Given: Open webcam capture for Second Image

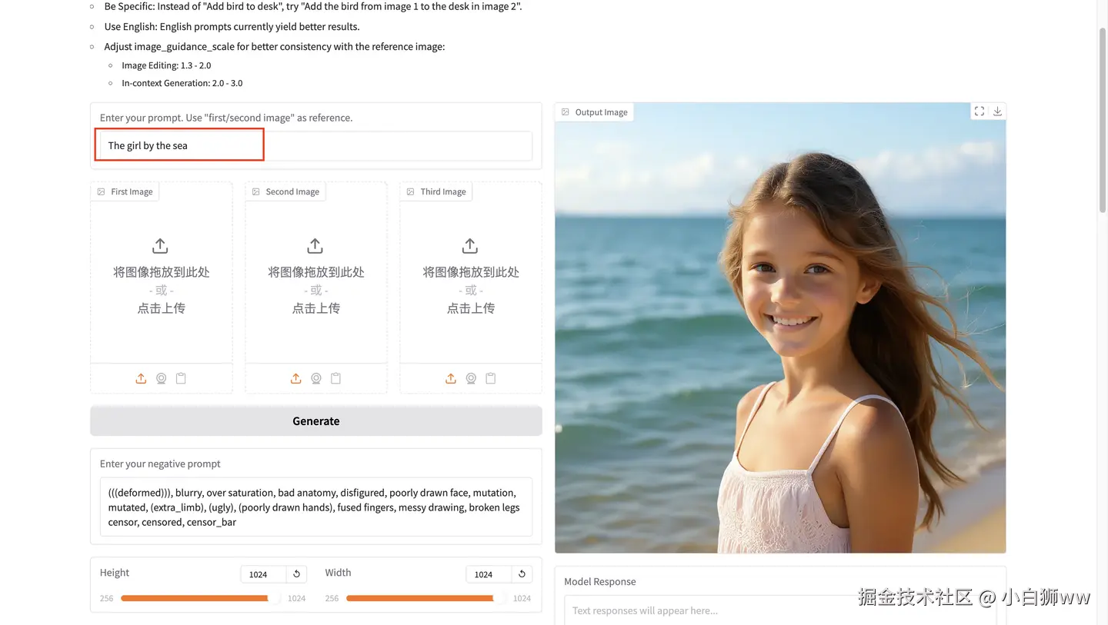Looking at the screenshot, I should point(315,378).
